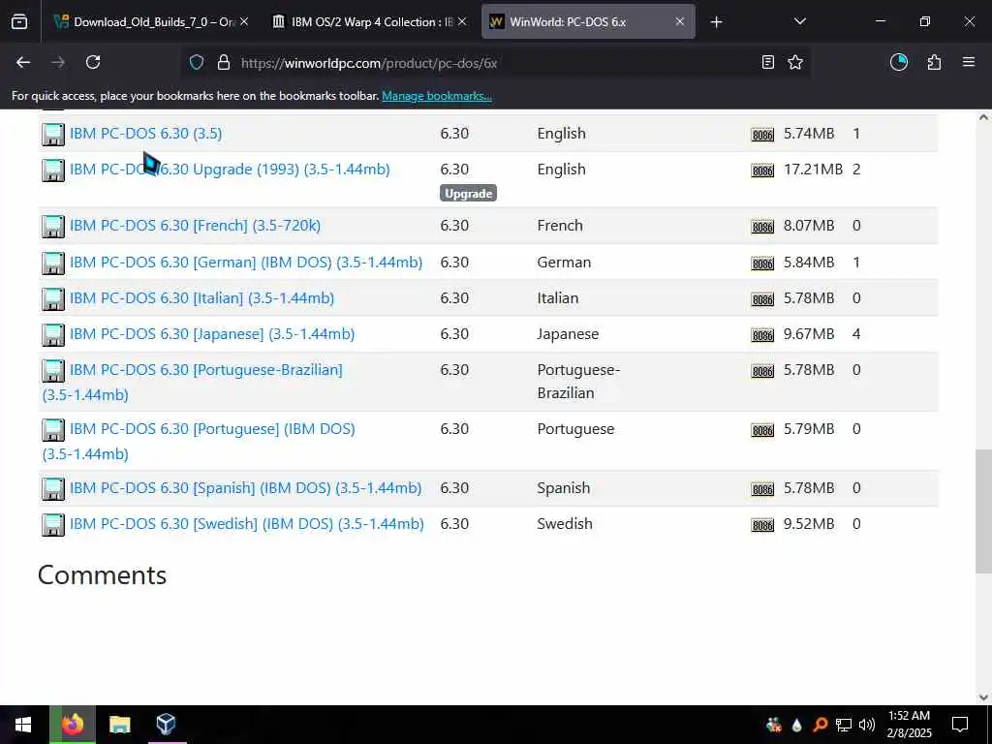Click the URL address bar
Image resolution: width=992 pixels, height=744 pixels.
pos(493,63)
